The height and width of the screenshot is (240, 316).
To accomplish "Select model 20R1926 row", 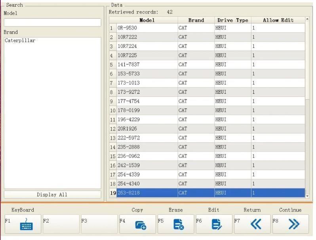I will (x=207, y=129).
